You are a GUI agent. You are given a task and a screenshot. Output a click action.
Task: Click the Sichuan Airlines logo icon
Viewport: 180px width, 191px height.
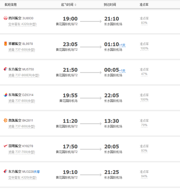pos(5,18)
